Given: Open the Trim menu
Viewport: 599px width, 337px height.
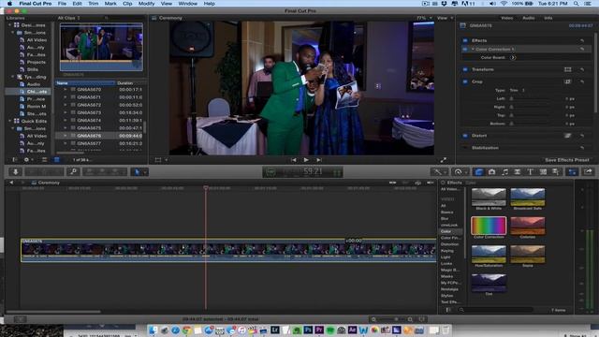Looking at the screenshot, I should [94, 4].
